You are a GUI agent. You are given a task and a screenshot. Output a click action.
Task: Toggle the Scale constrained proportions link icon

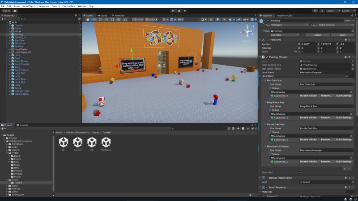295,52
